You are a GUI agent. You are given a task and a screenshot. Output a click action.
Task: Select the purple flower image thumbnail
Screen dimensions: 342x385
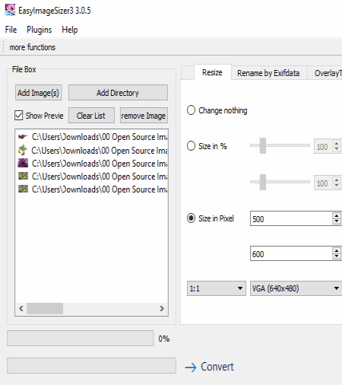coord(23,163)
